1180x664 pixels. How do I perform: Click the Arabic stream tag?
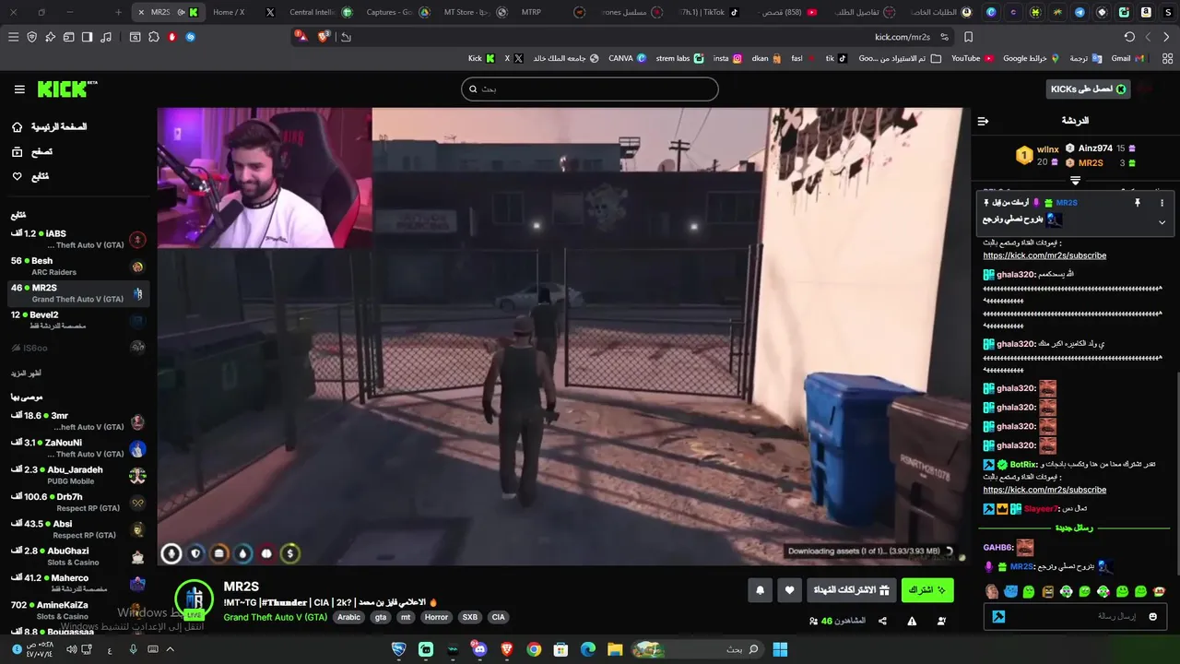click(348, 618)
